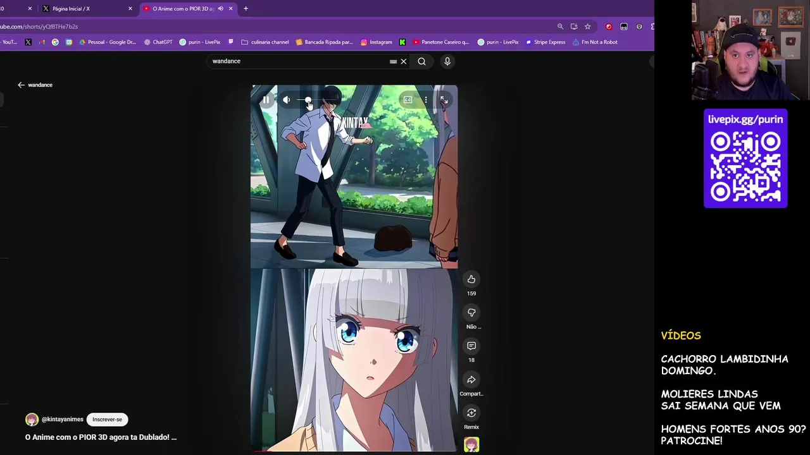Open the on-screen keyboard icon in search

point(393,61)
